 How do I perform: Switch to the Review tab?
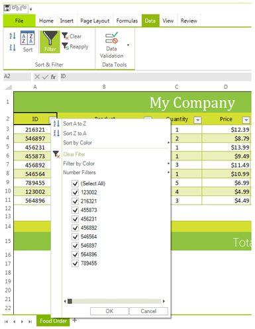coord(189,21)
